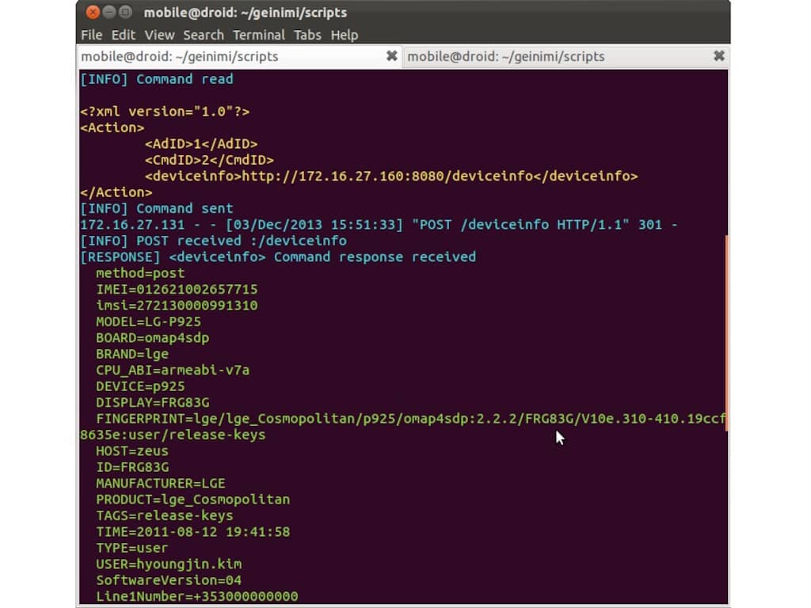Click the 'MANUFACTURER=LGE' line
Screen dimensions: 811x608
point(161,484)
